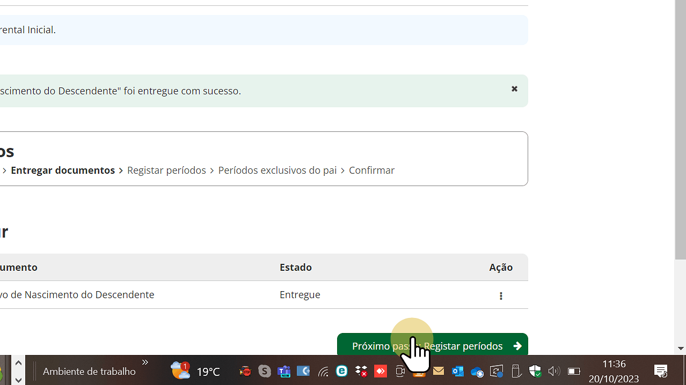Screen dimensions: 686x385
Task: Open the weather widget showing 19°C
Action: (x=195, y=371)
